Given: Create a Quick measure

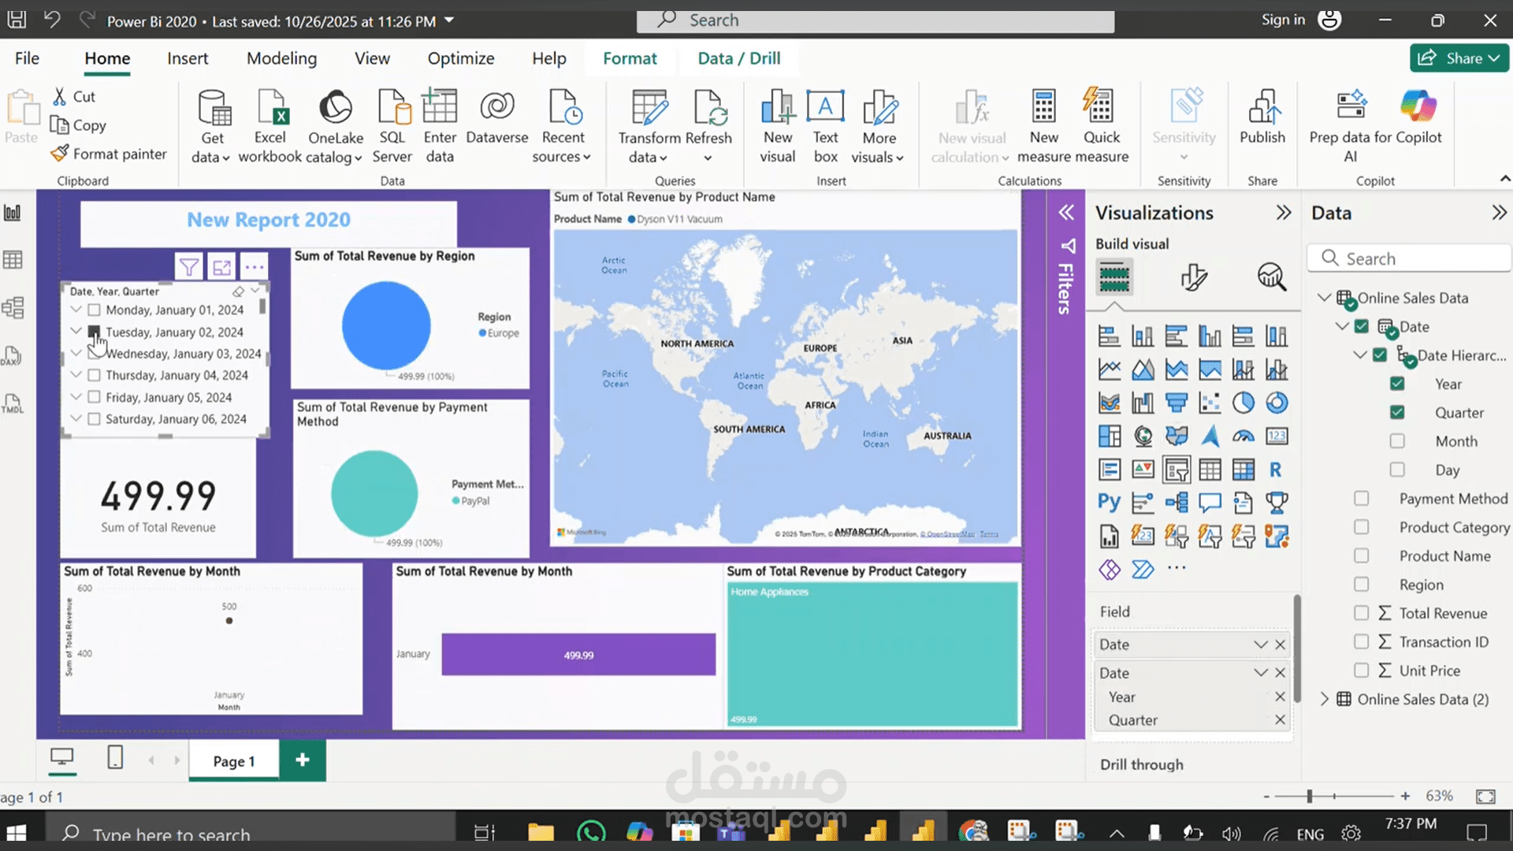Looking at the screenshot, I should 1101,126.
